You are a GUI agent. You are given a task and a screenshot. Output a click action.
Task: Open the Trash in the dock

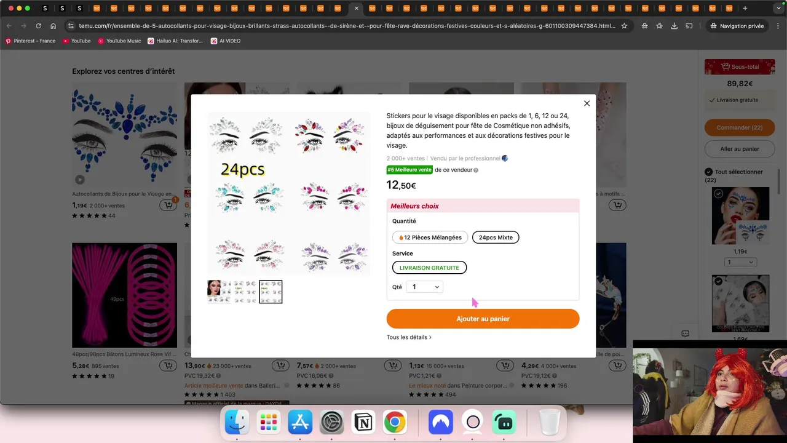(550, 422)
